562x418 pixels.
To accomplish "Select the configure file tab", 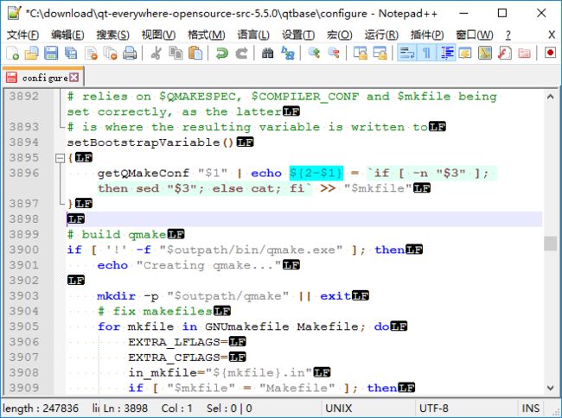I will [x=43, y=78].
